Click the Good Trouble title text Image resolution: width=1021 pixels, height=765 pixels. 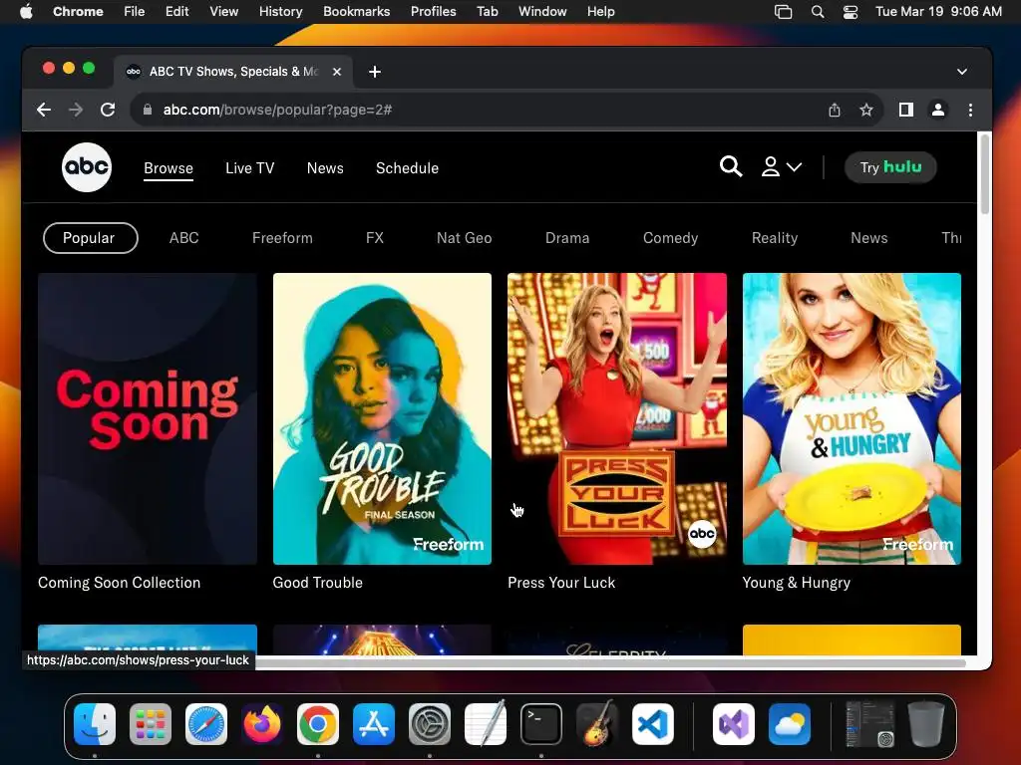[x=318, y=583]
